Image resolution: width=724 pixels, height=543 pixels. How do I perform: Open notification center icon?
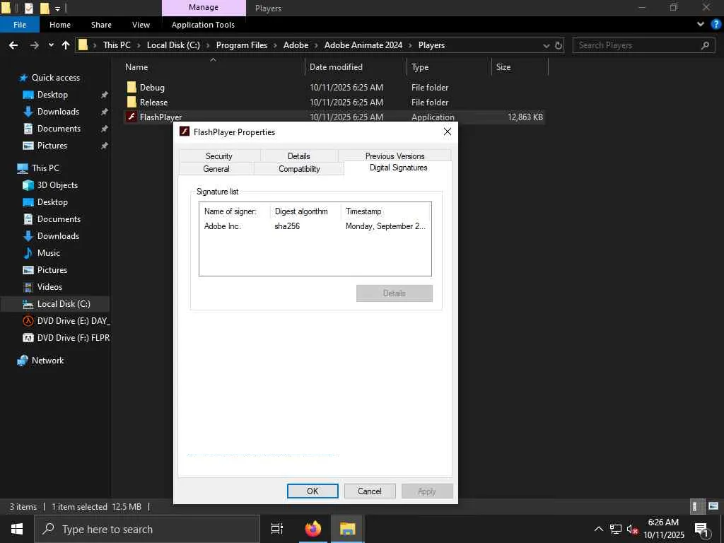[701, 529]
